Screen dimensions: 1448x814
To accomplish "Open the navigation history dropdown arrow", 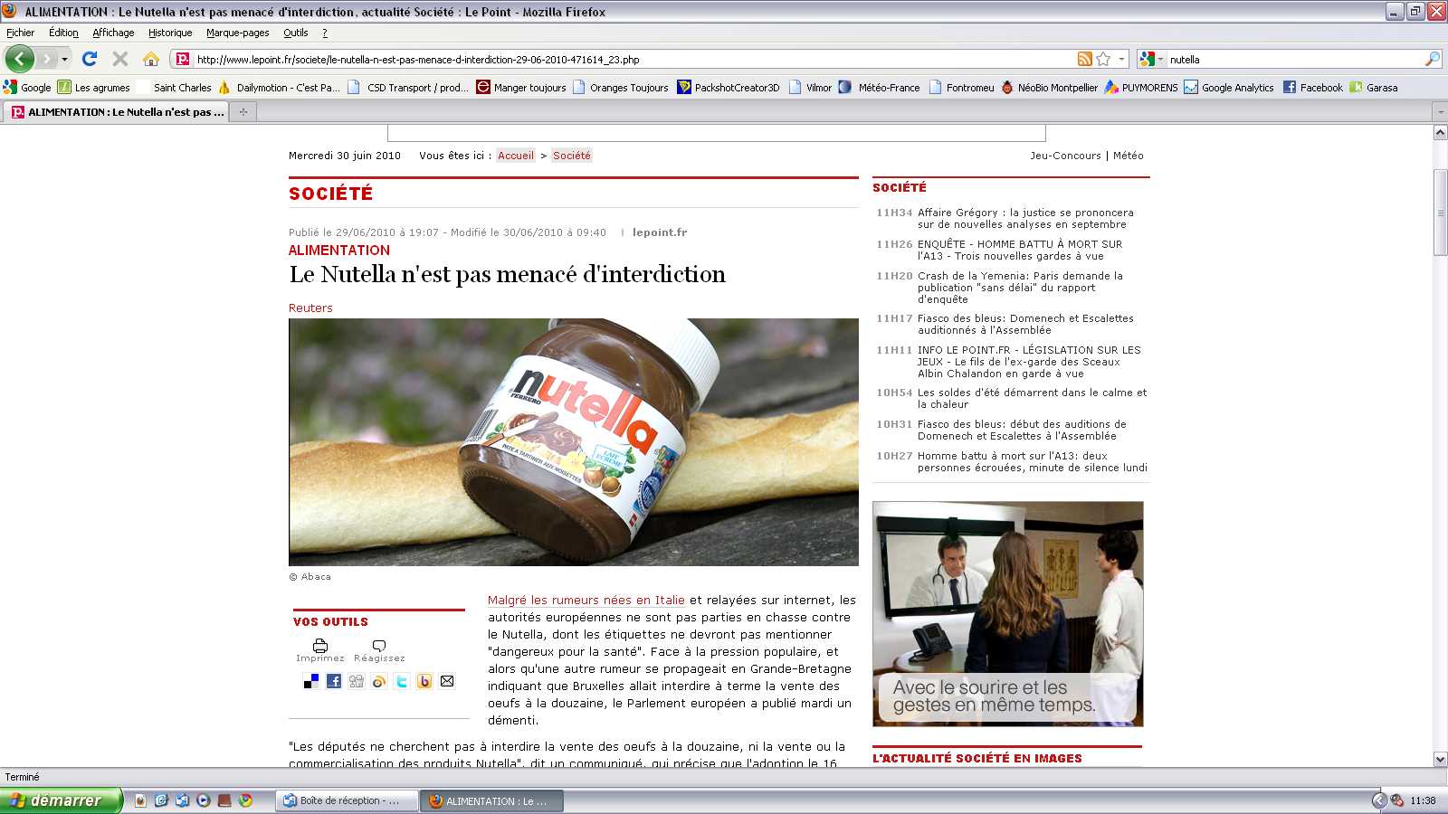I will 64,59.
